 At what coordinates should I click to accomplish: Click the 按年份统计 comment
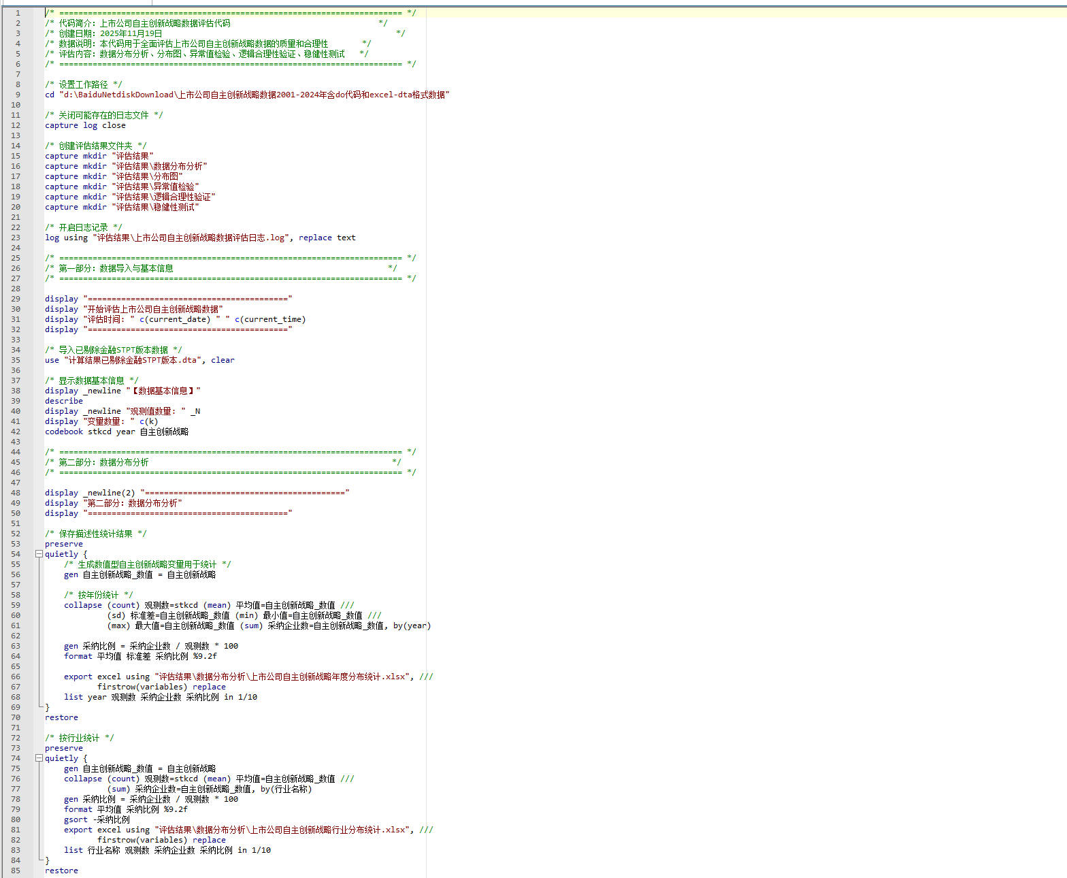[99, 595]
